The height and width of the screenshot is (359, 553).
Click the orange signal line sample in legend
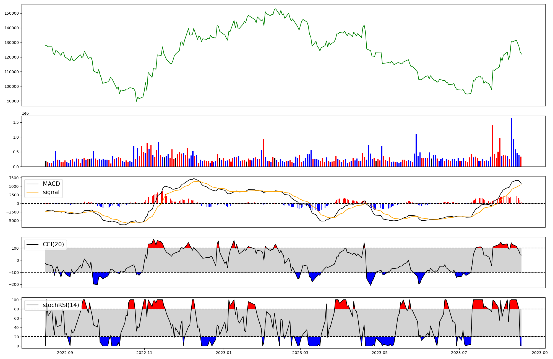(33, 192)
